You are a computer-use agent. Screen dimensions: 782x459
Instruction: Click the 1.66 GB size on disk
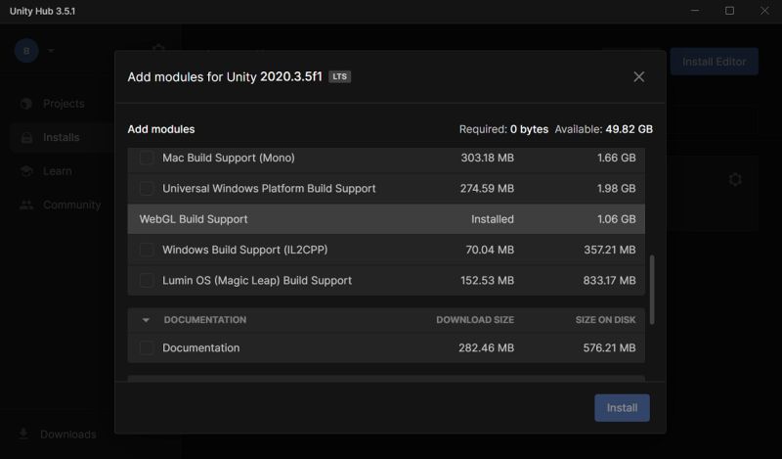[617, 158]
